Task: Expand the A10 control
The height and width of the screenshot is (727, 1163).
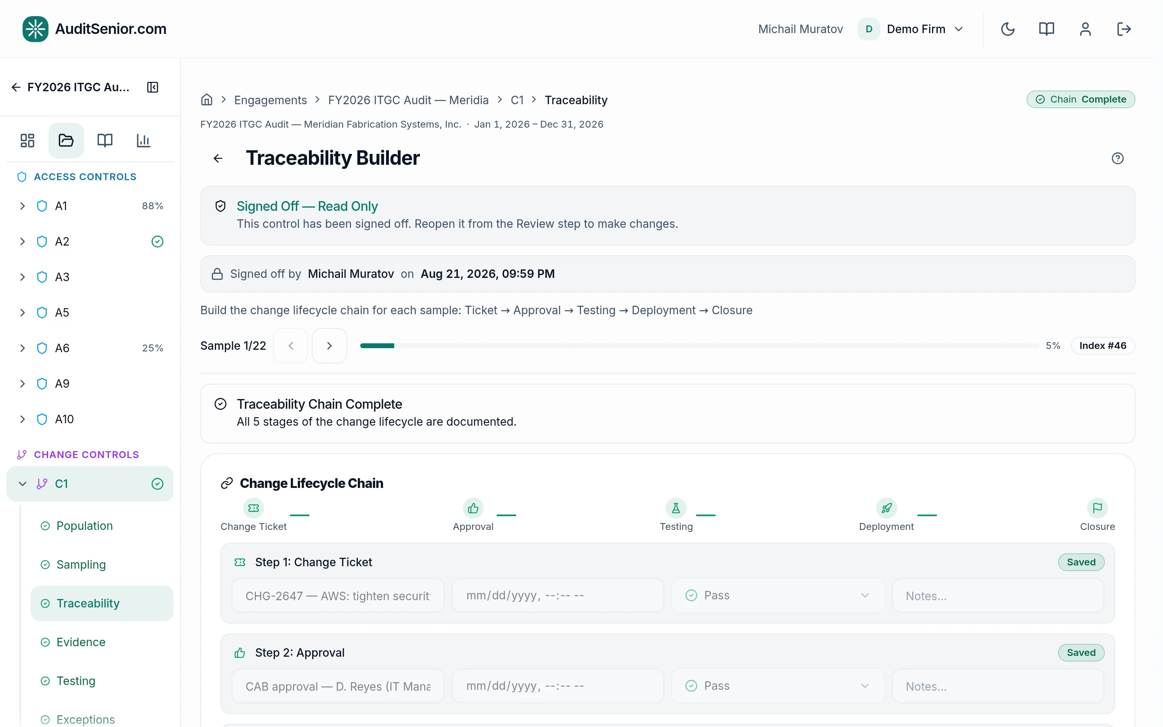Action: coord(22,419)
